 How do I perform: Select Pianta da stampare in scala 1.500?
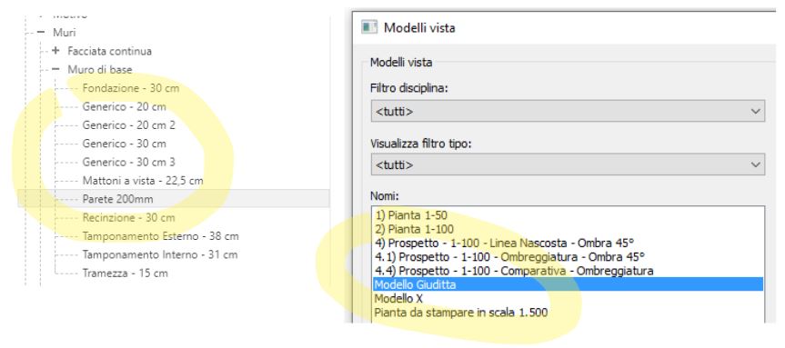coord(460,313)
